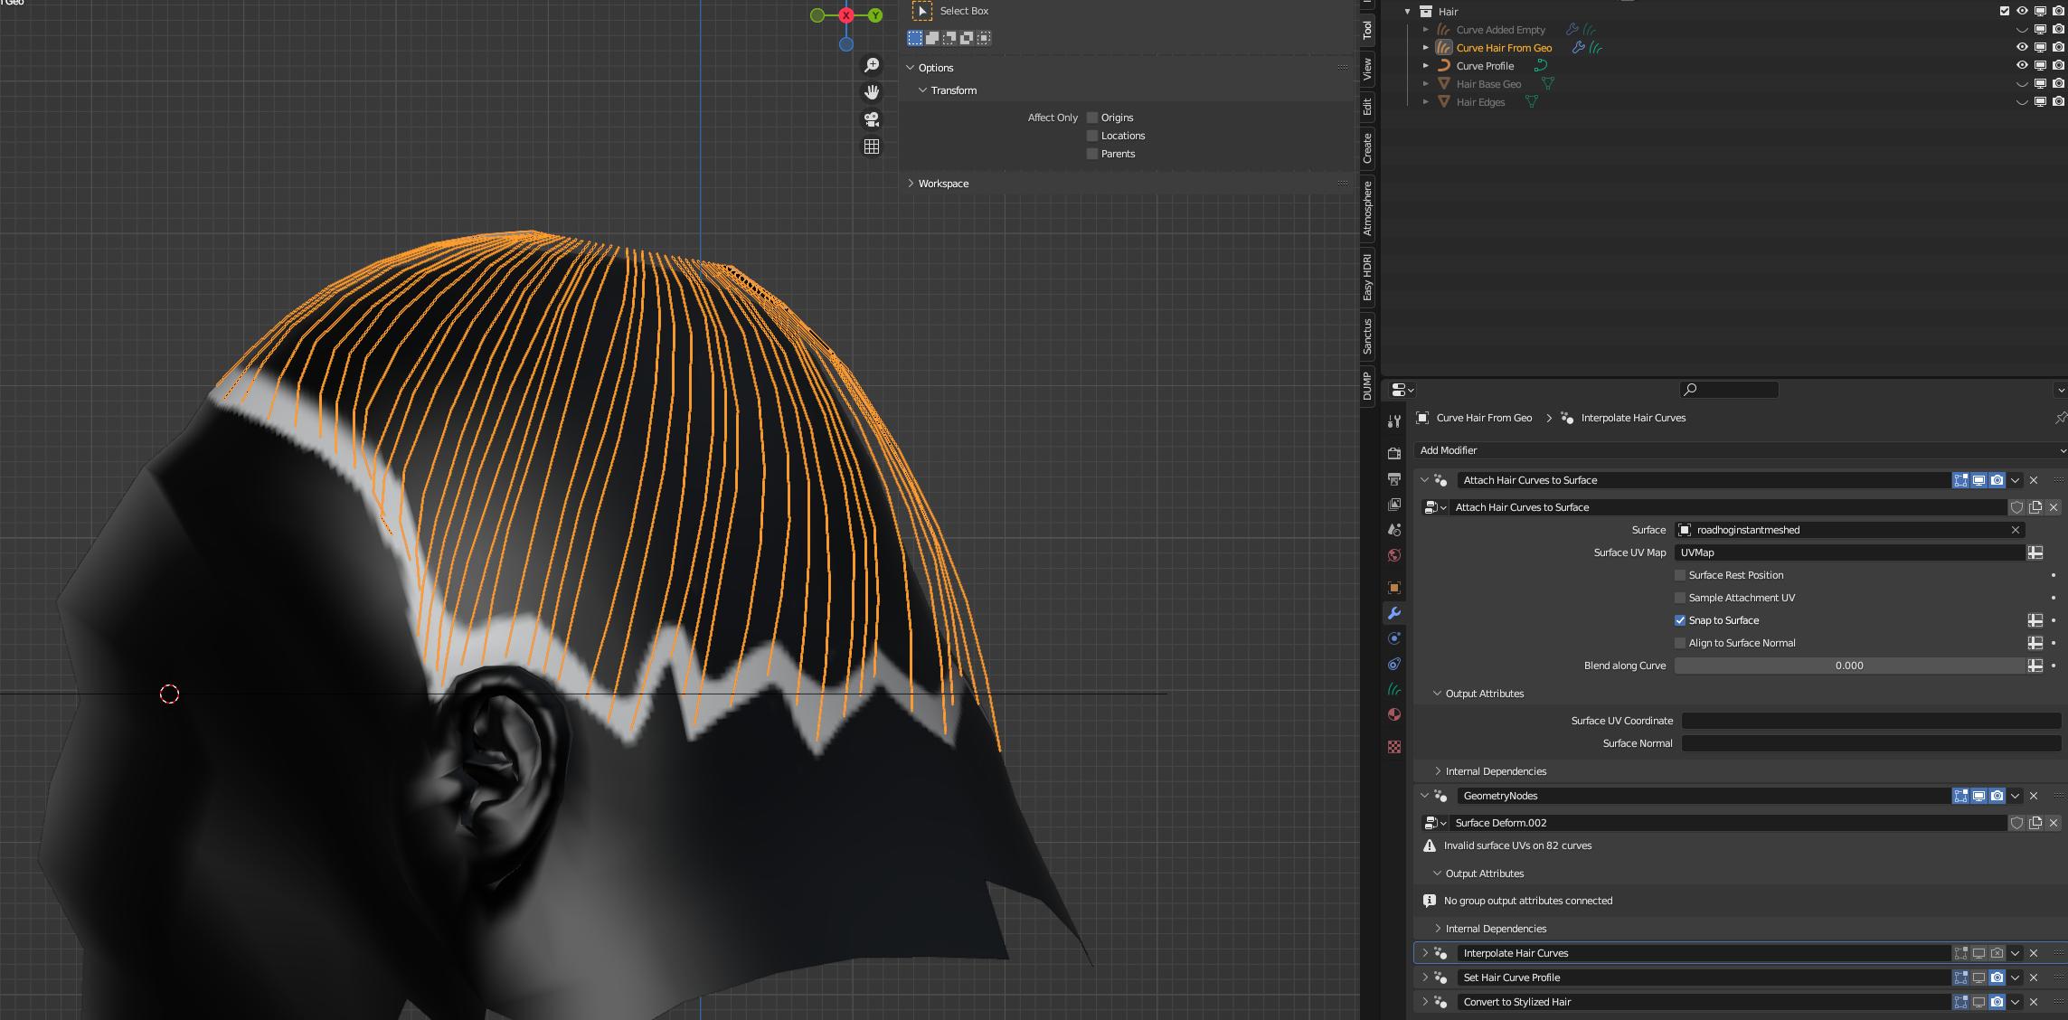Viewport: 2068px width, 1020px height.
Task: Select the Object Data curves icon
Action: [1395, 689]
